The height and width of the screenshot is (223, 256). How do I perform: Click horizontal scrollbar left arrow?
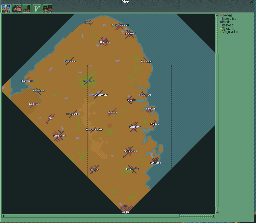pos(3,216)
